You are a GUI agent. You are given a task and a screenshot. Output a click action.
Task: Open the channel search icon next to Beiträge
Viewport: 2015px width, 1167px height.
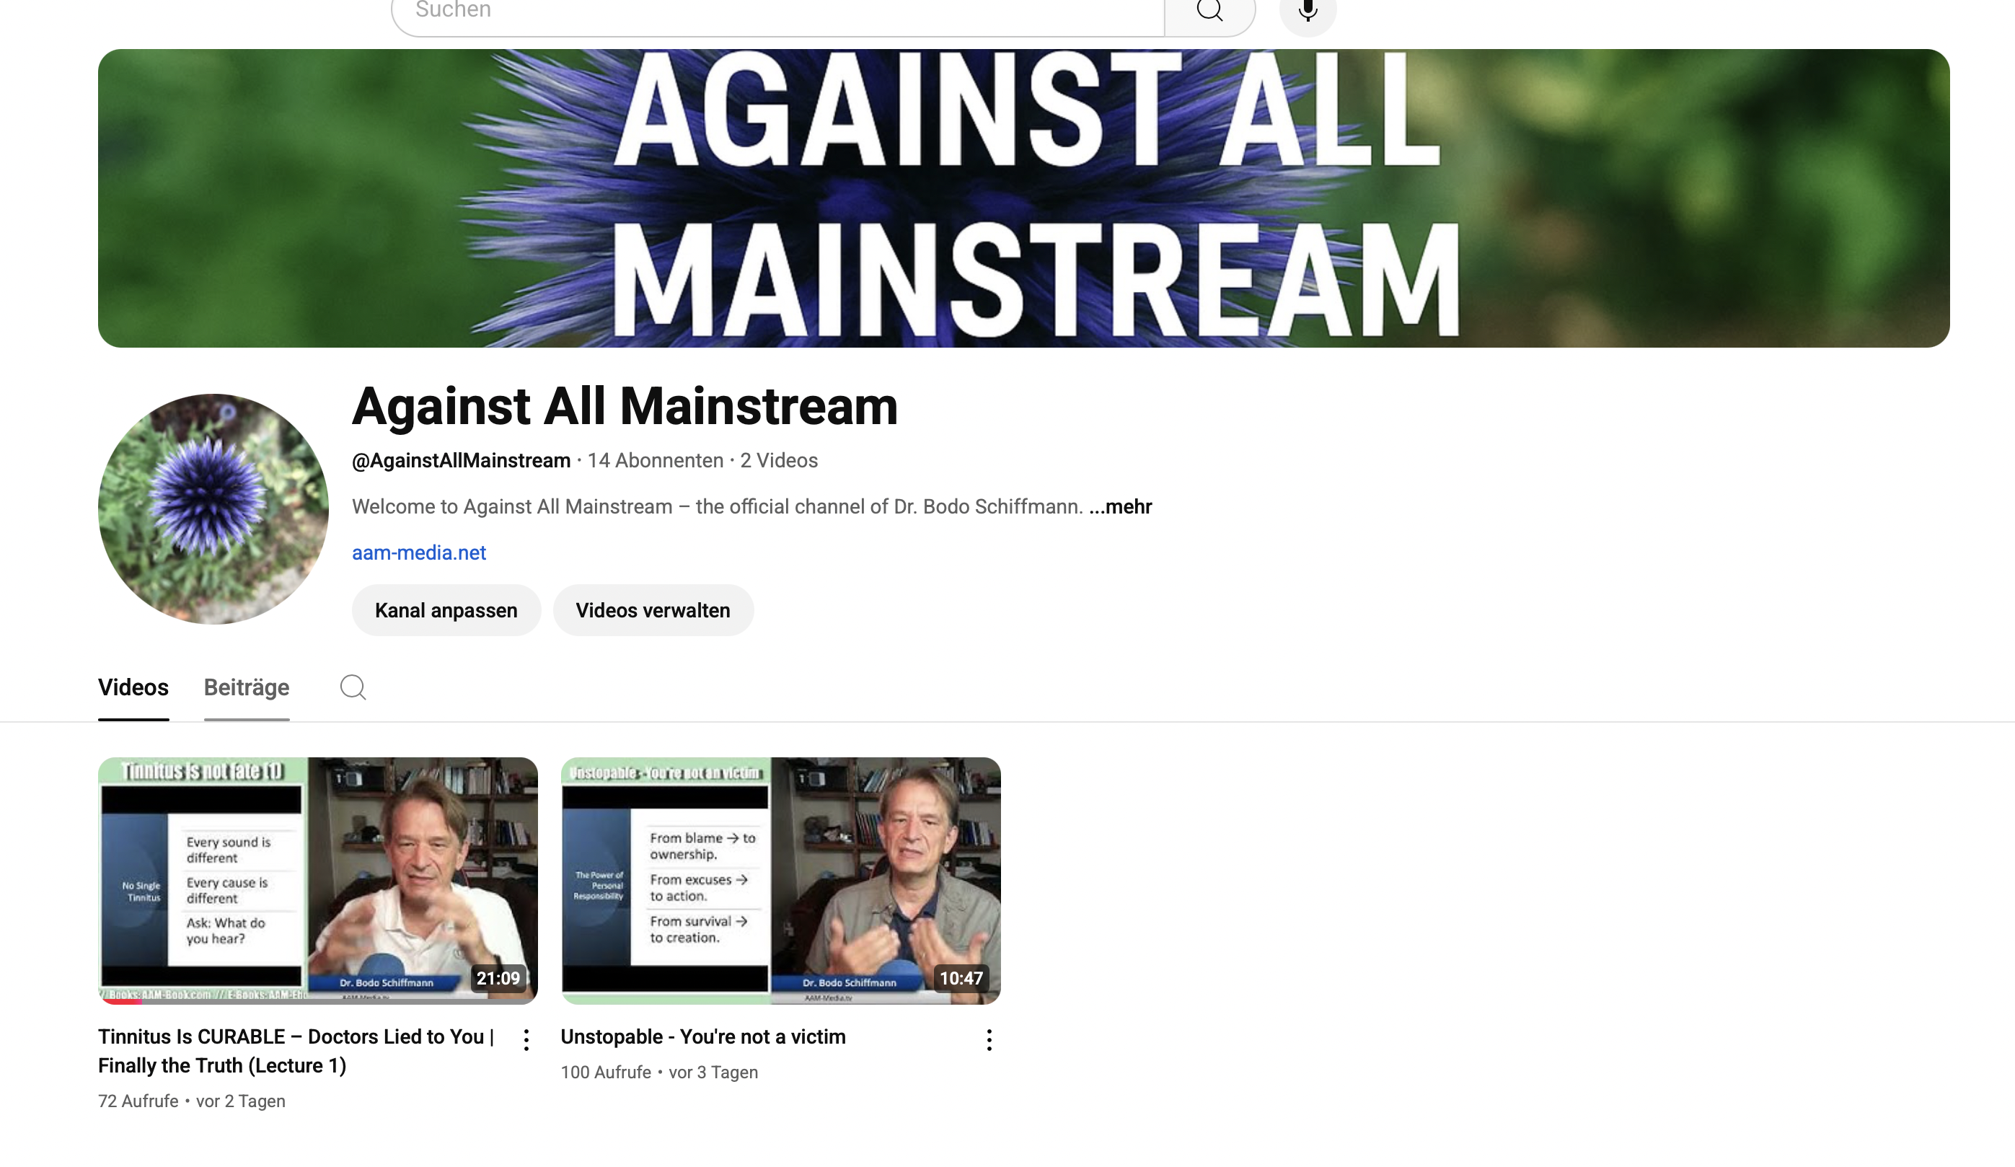click(x=353, y=687)
